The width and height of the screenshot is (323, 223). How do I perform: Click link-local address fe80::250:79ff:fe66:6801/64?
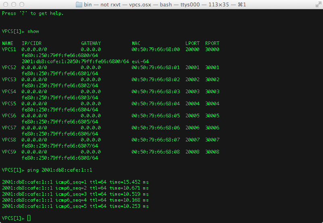60,74
